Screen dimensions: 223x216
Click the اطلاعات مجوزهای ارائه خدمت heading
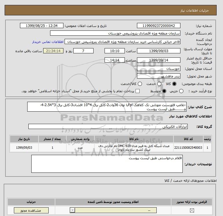pos(191,181)
